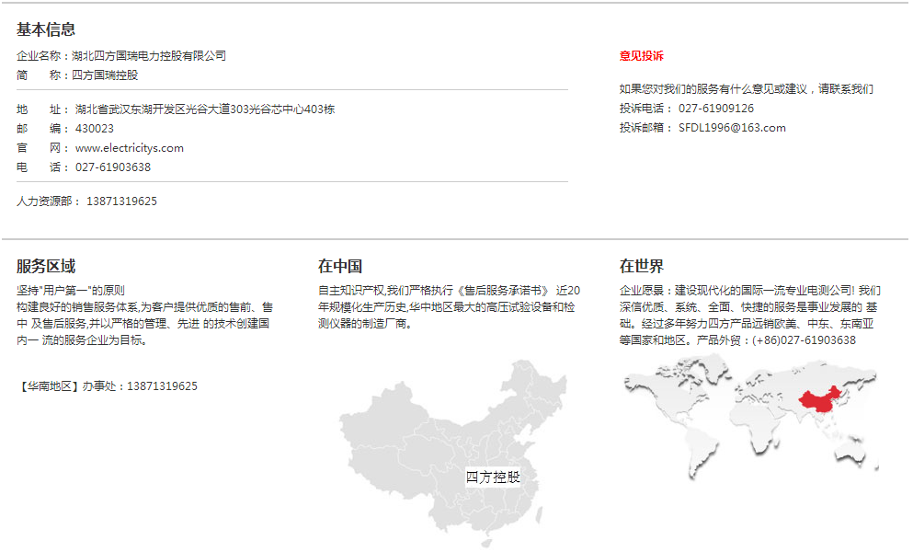This screenshot has height=552, width=913.
Task: Click the 在世界 section heading
Action: point(642,267)
